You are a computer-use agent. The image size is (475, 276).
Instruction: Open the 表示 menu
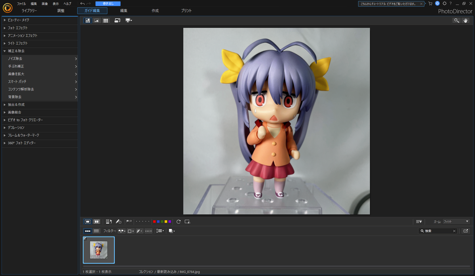point(56,4)
